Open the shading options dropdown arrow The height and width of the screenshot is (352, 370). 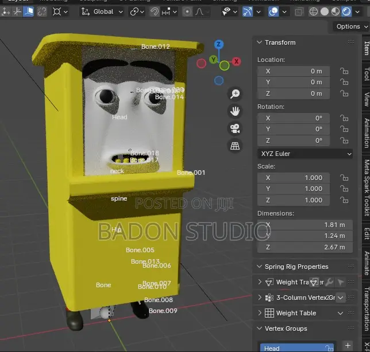358,12
